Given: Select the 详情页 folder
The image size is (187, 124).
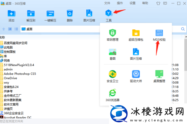Looking at the screenshot, I should click(7, 109).
